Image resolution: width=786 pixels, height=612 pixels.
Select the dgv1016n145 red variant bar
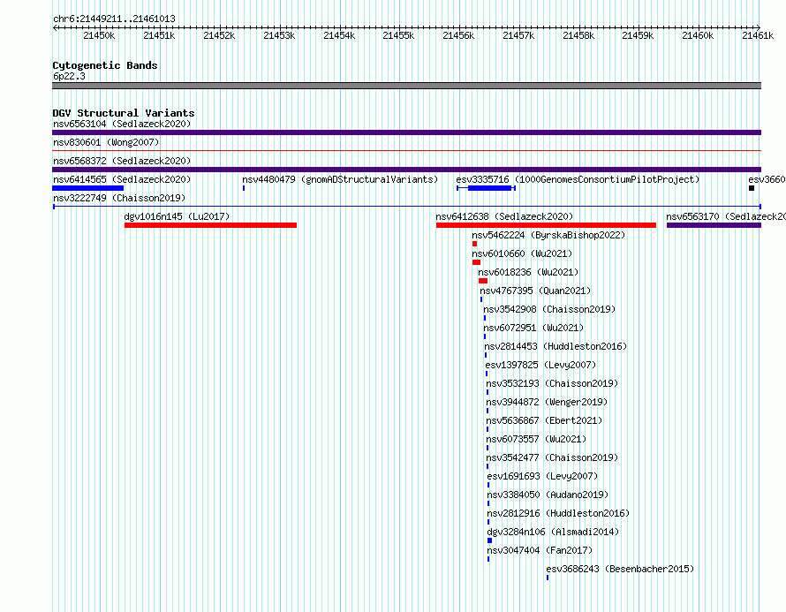pos(210,225)
